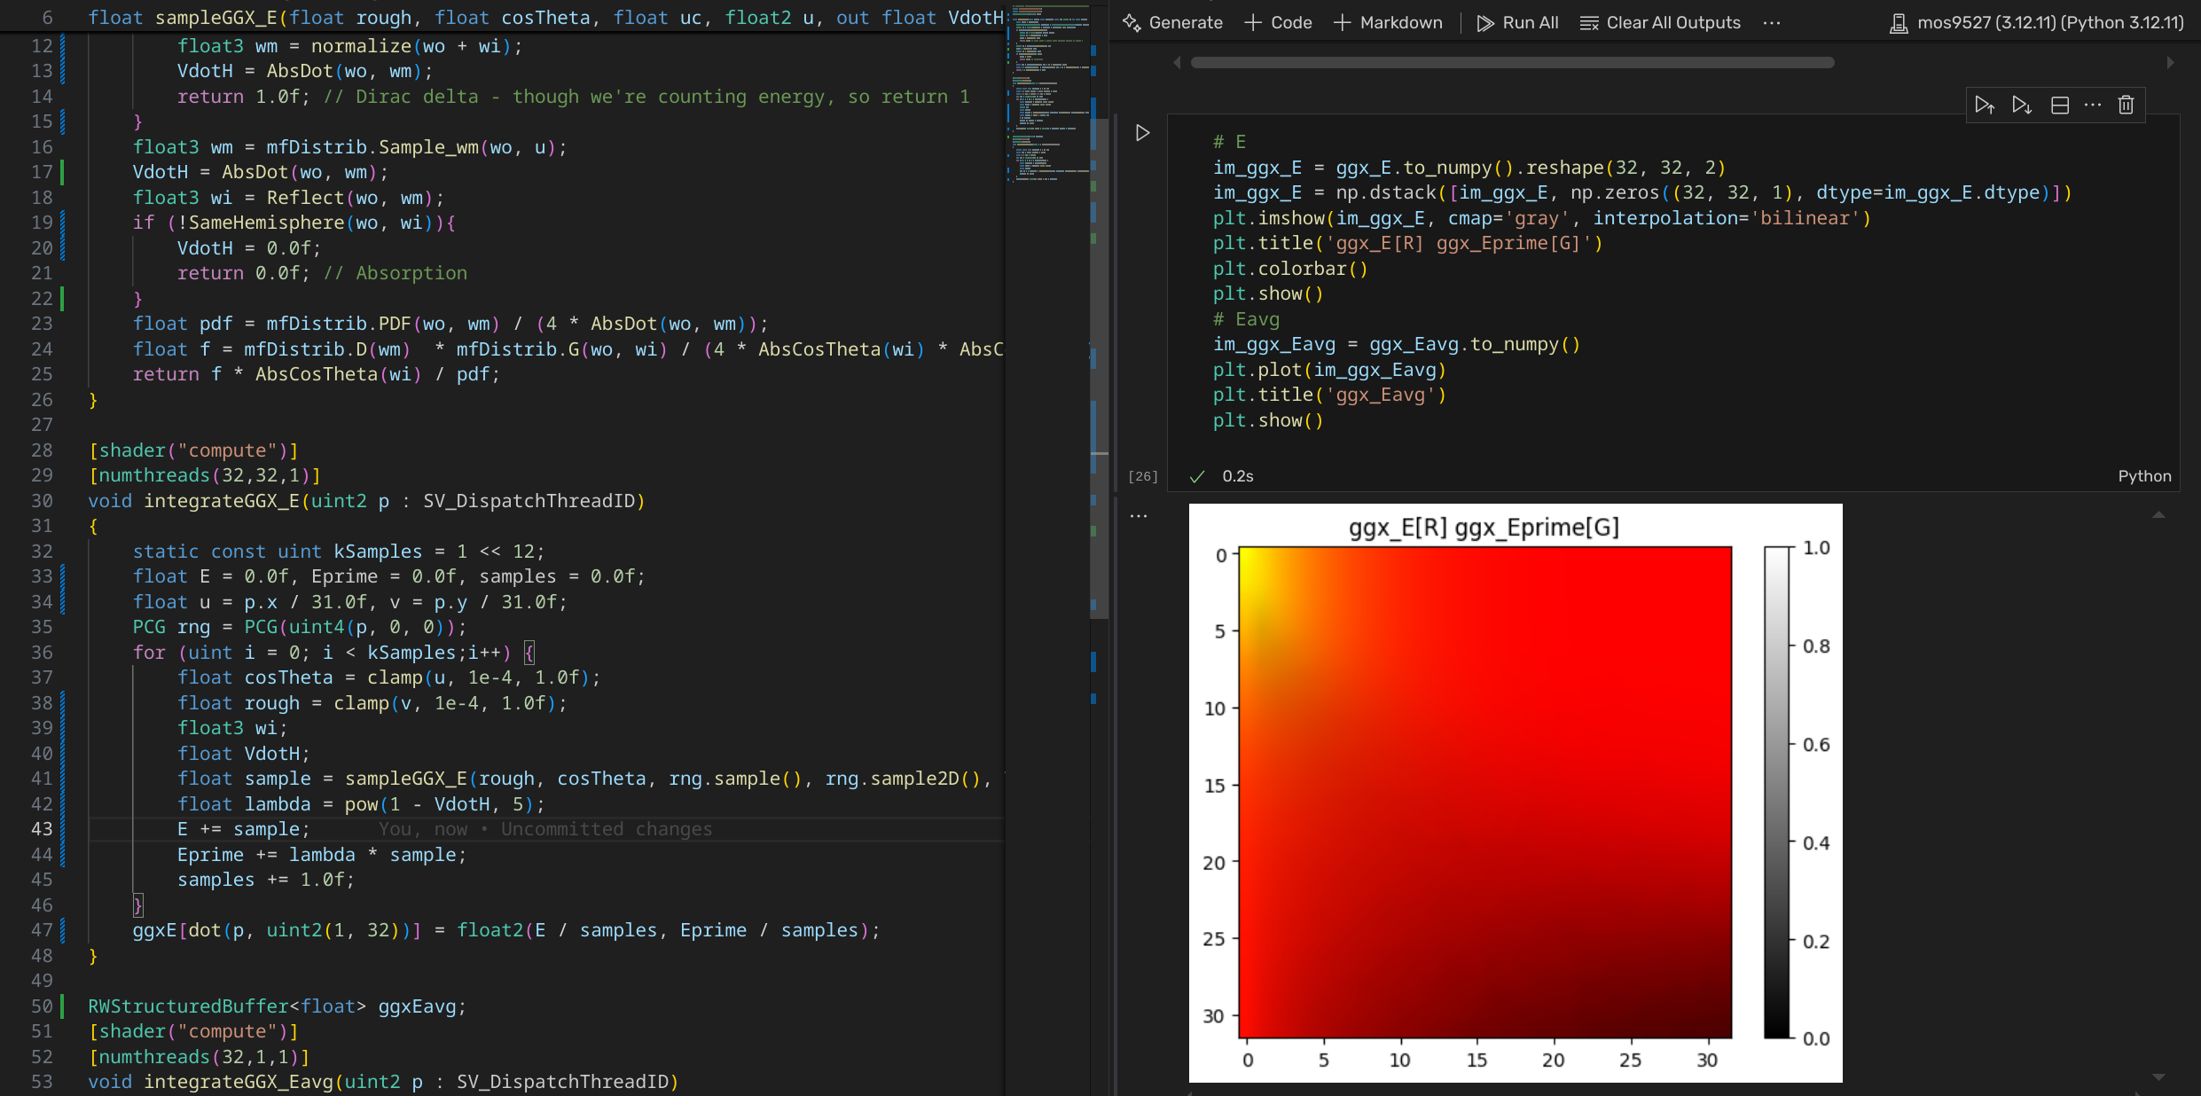
Task: Open cell toolbar more actions ellipsis
Action: coord(2093,106)
